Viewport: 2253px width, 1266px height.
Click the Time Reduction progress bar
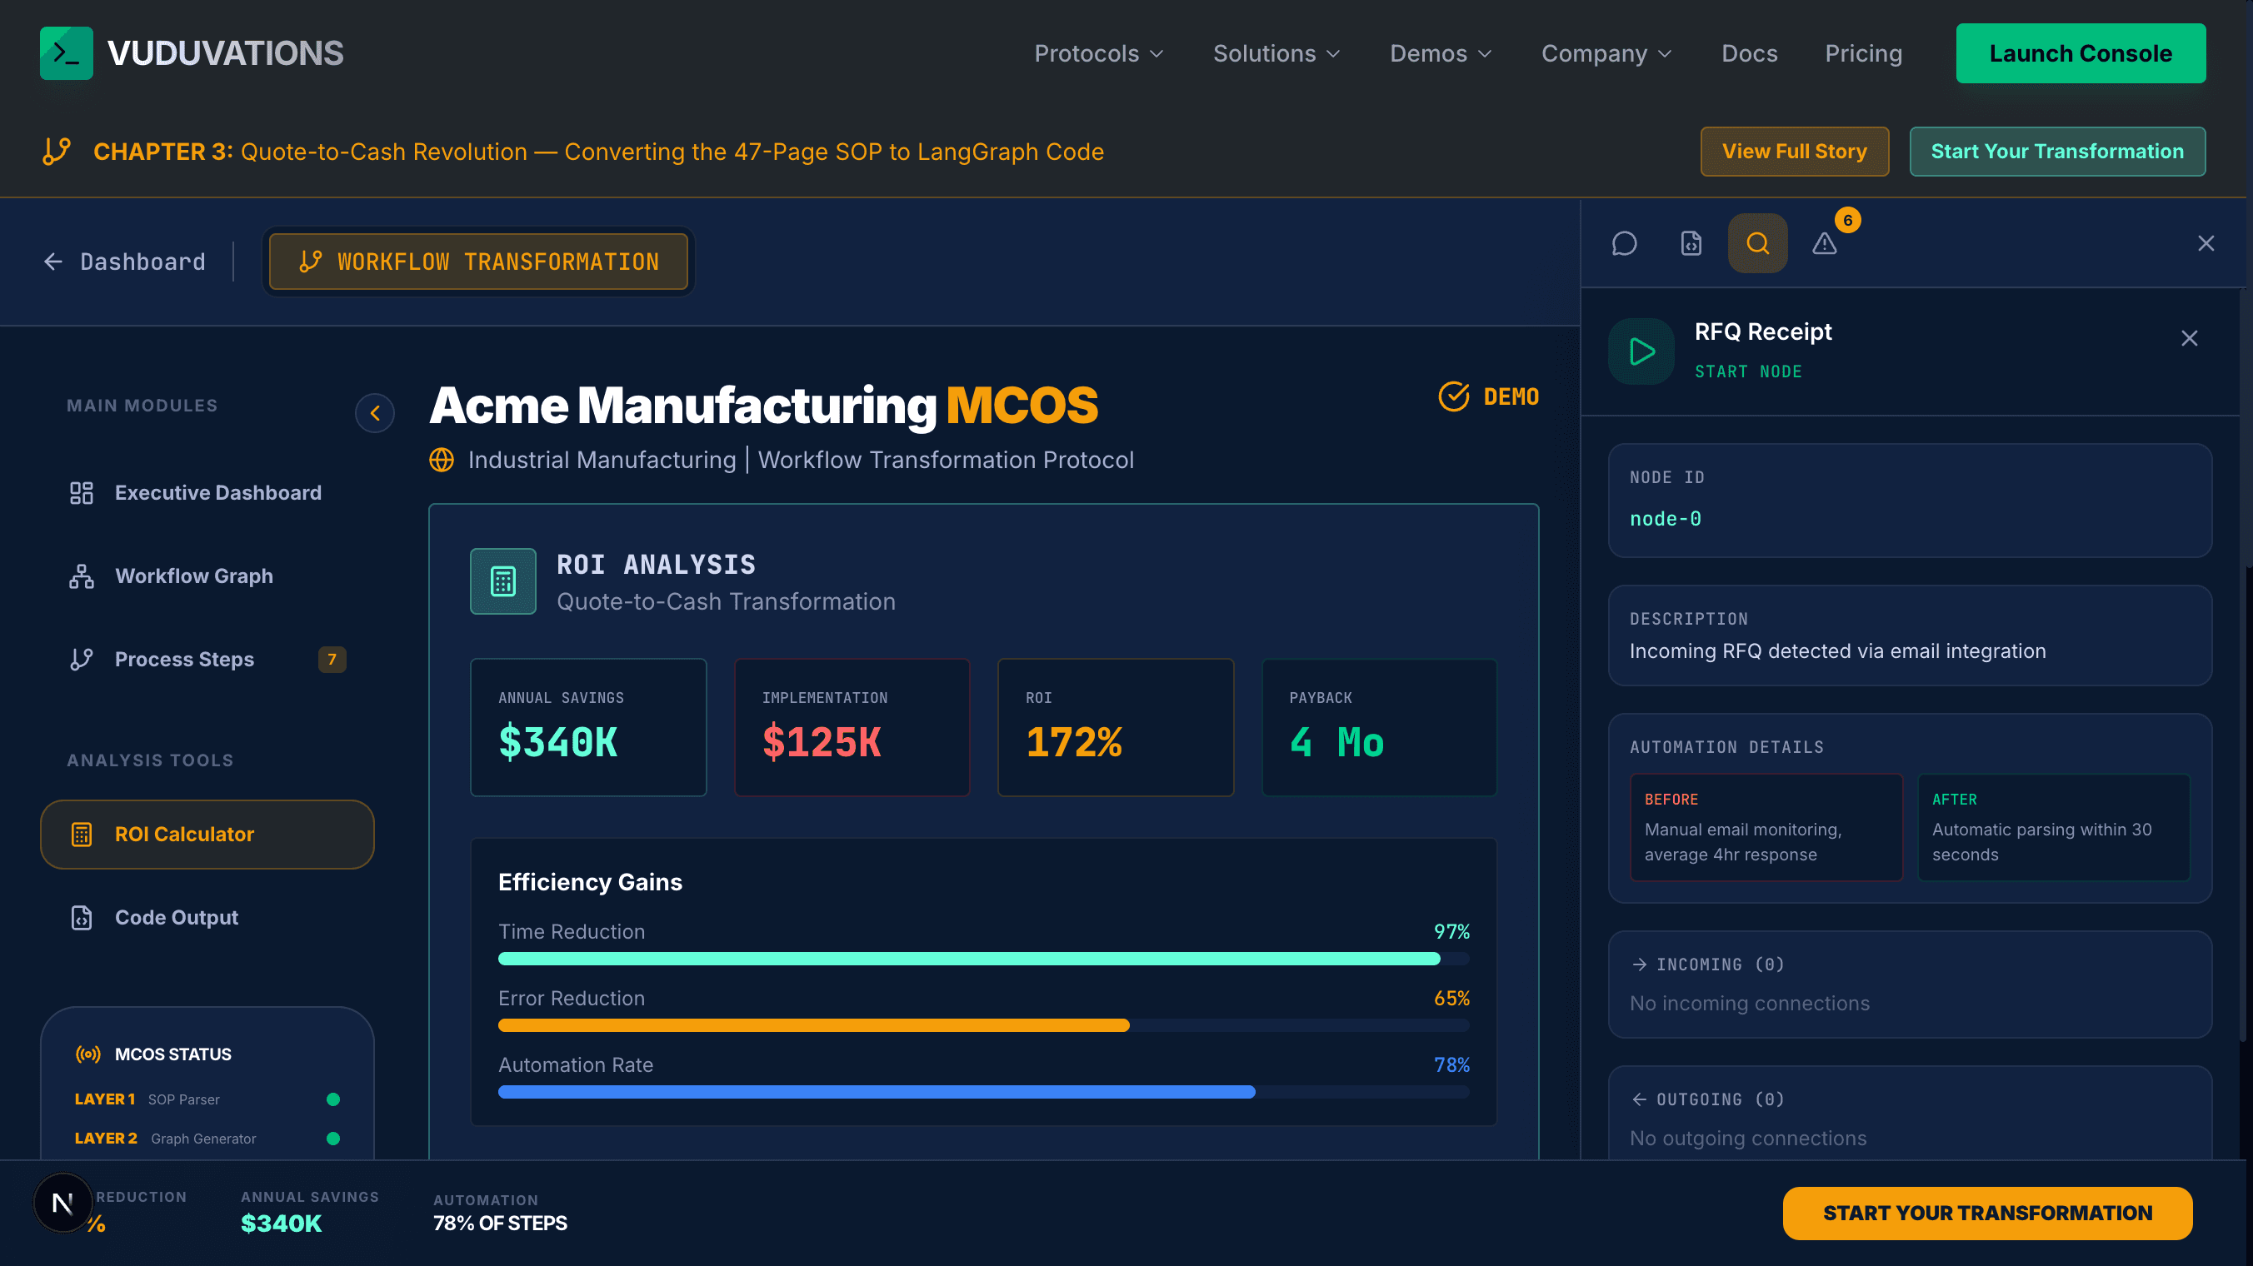coord(983,959)
